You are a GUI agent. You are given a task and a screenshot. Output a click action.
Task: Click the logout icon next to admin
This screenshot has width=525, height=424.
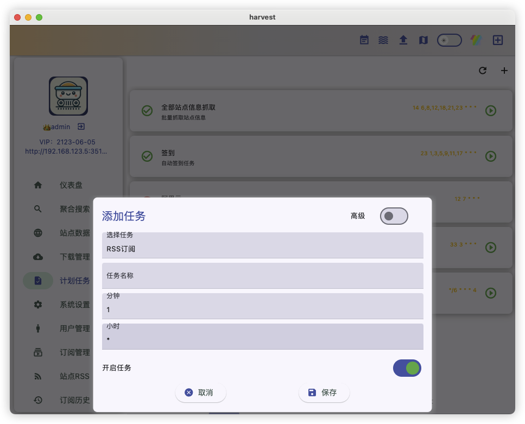pyautogui.click(x=81, y=126)
